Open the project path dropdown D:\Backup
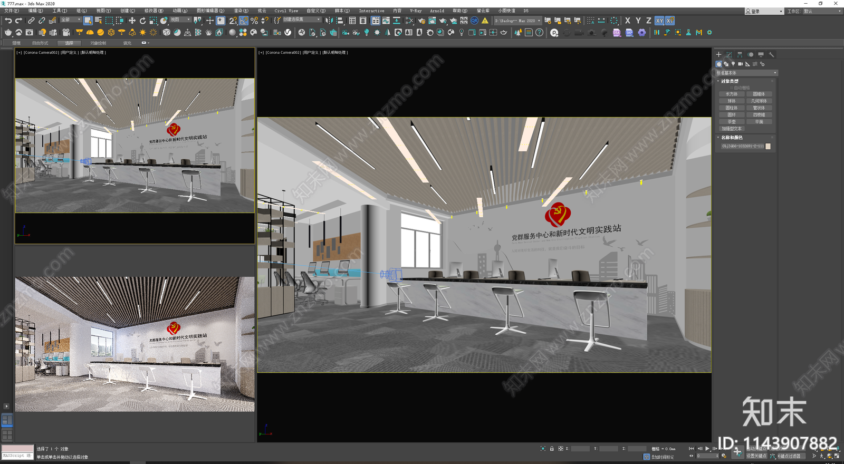844x464 pixels. pyautogui.click(x=517, y=21)
